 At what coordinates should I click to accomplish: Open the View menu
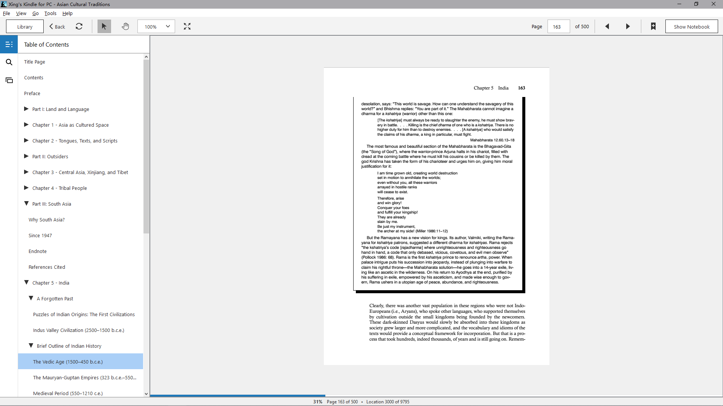point(21,13)
